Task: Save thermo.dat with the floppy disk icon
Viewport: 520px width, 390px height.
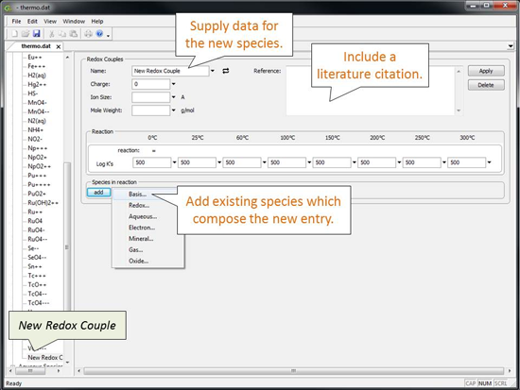Action: pos(37,33)
